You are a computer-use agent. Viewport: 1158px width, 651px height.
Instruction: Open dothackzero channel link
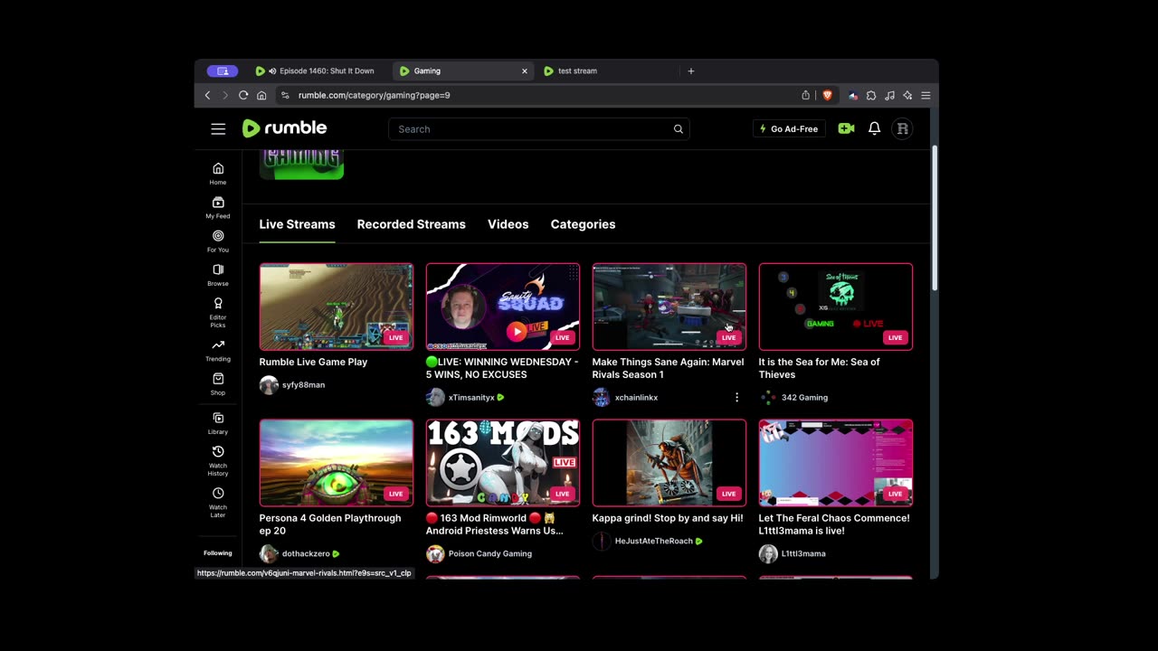point(306,553)
